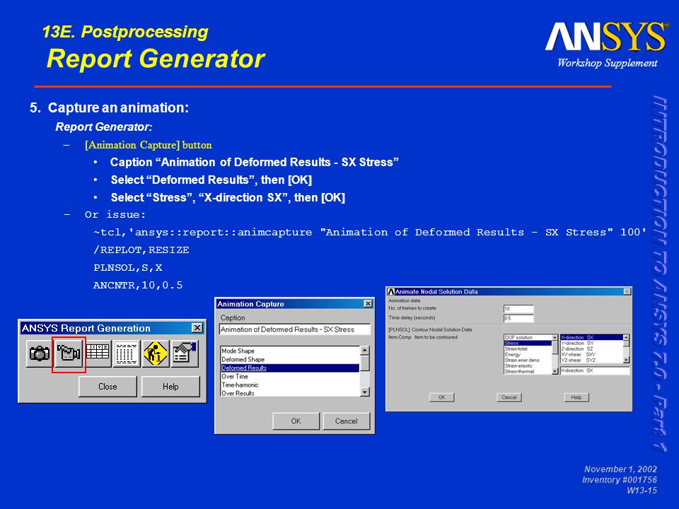Viewport: 679px width, 509px height.
Task: Click Cancel in Animation Capture dialog
Action: [346, 421]
